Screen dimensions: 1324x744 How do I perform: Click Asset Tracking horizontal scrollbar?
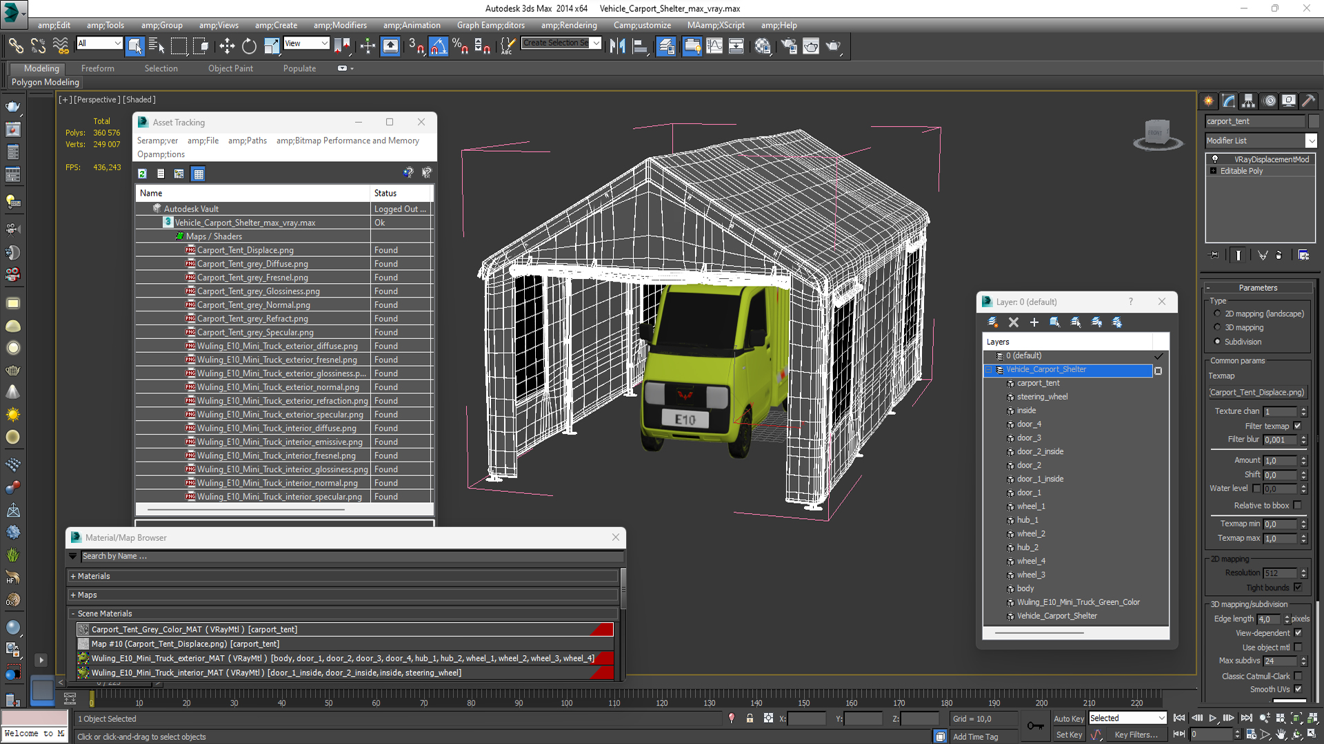coord(246,509)
